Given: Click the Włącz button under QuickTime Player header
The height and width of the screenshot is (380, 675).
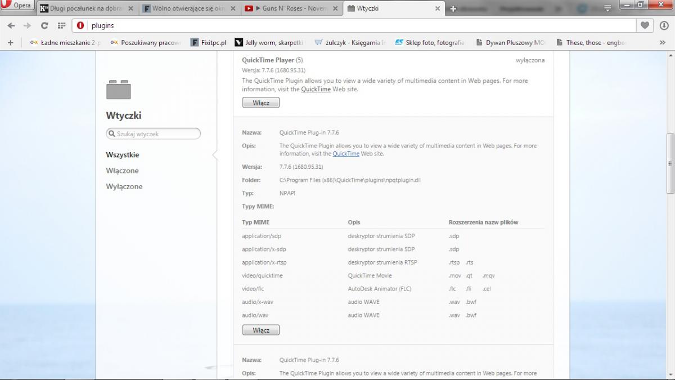Looking at the screenshot, I should (x=261, y=103).
